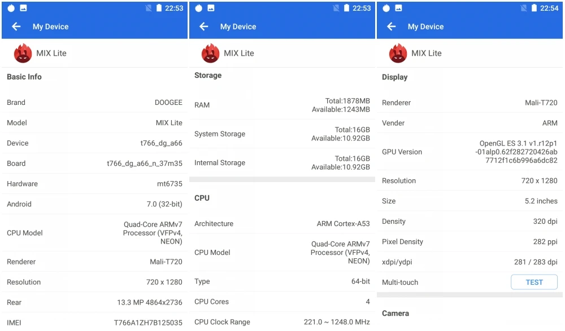Select the Device t766_dg_a66 row

94,143
